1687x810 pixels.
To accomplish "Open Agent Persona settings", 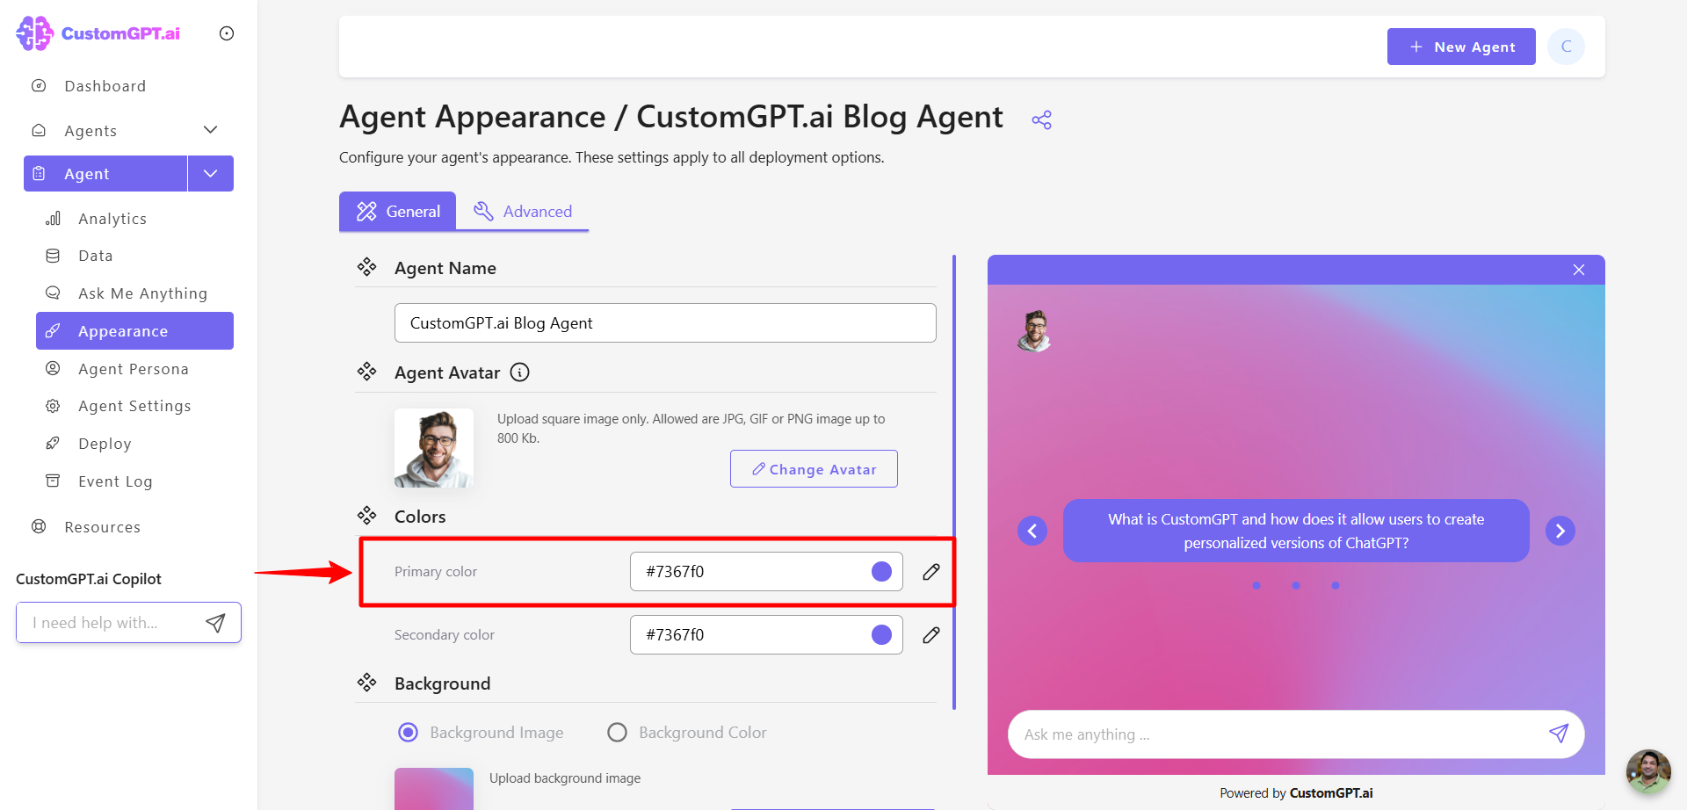I will pyautogui.click(x=134, y=369).
